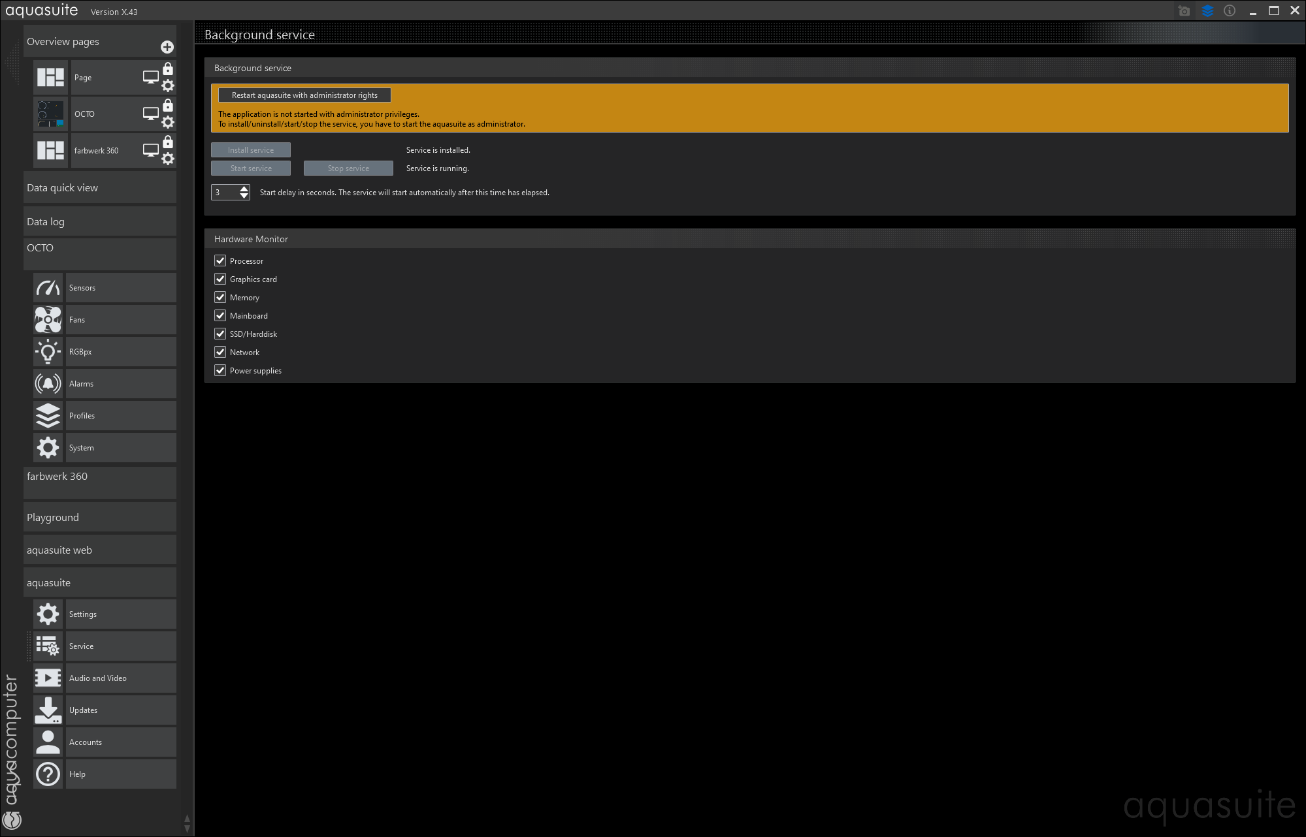The width and height of the screenshot is (1306, 837).
Task: Toggle the Graphics card checkbox
Action: tap(220, 279)
